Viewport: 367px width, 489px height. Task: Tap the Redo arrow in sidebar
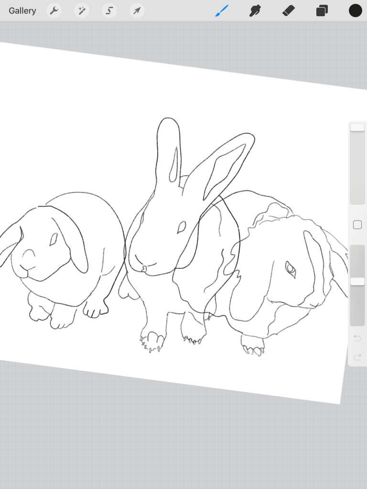tap(357, 357)
